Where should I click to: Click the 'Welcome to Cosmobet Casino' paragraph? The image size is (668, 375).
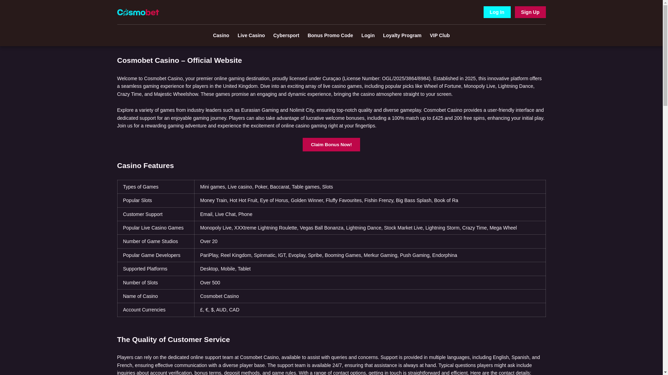331,86
